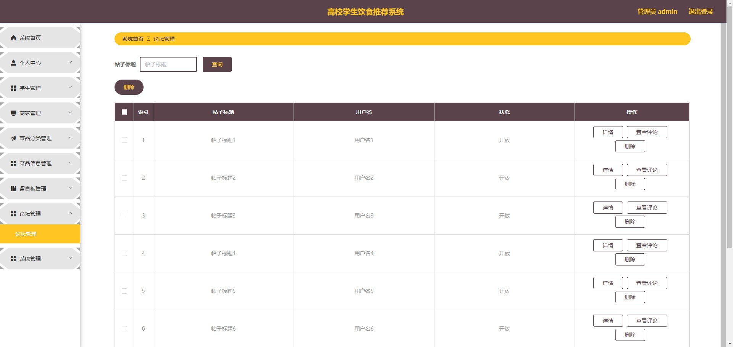
Task: Click 系统首页 in the breadcrumb
Action: (x=133, y=39)
